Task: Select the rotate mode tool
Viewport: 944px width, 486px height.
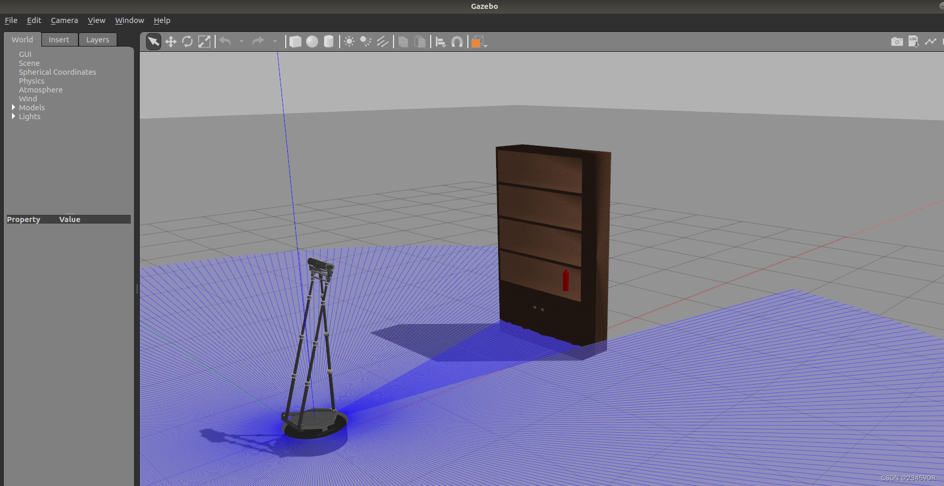Action: 187,42
